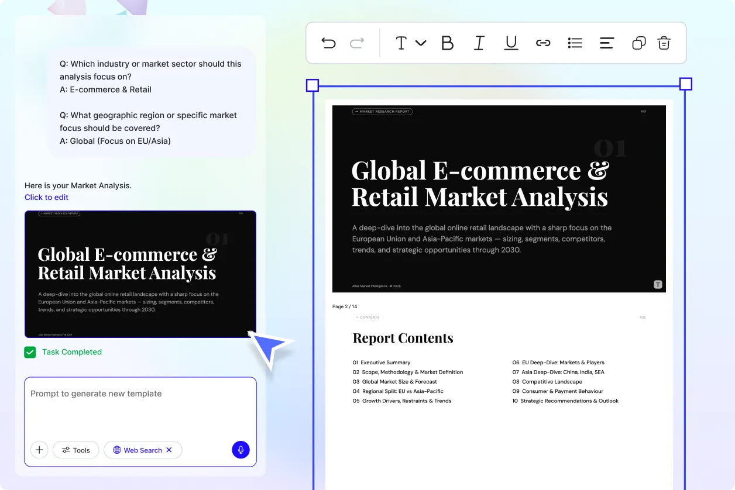
Task: Click the T logo badge on slide
Action: (658, 285)
